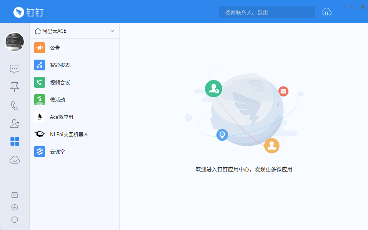
Task: Open the 云课堂 cloud classroom entry
Action: click(x=74, y=152)
